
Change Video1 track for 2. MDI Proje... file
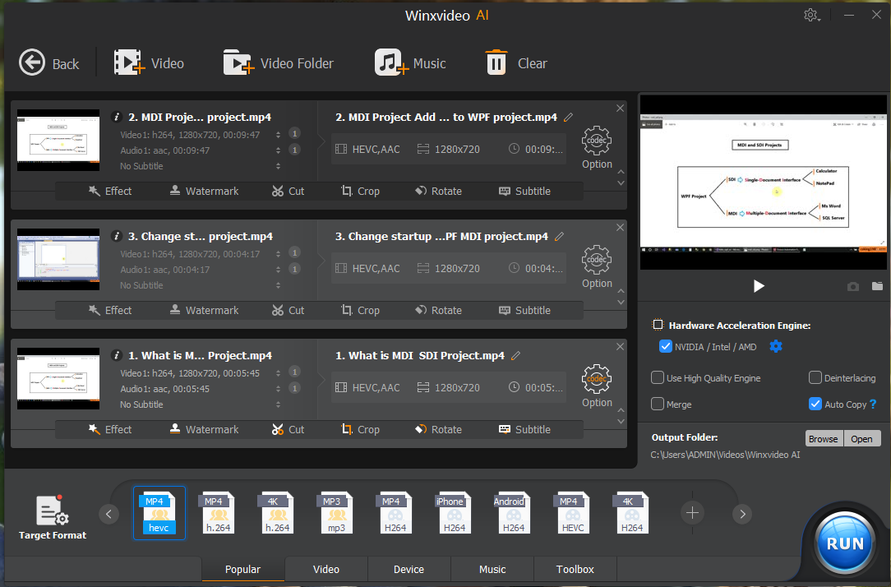point(278,135)
